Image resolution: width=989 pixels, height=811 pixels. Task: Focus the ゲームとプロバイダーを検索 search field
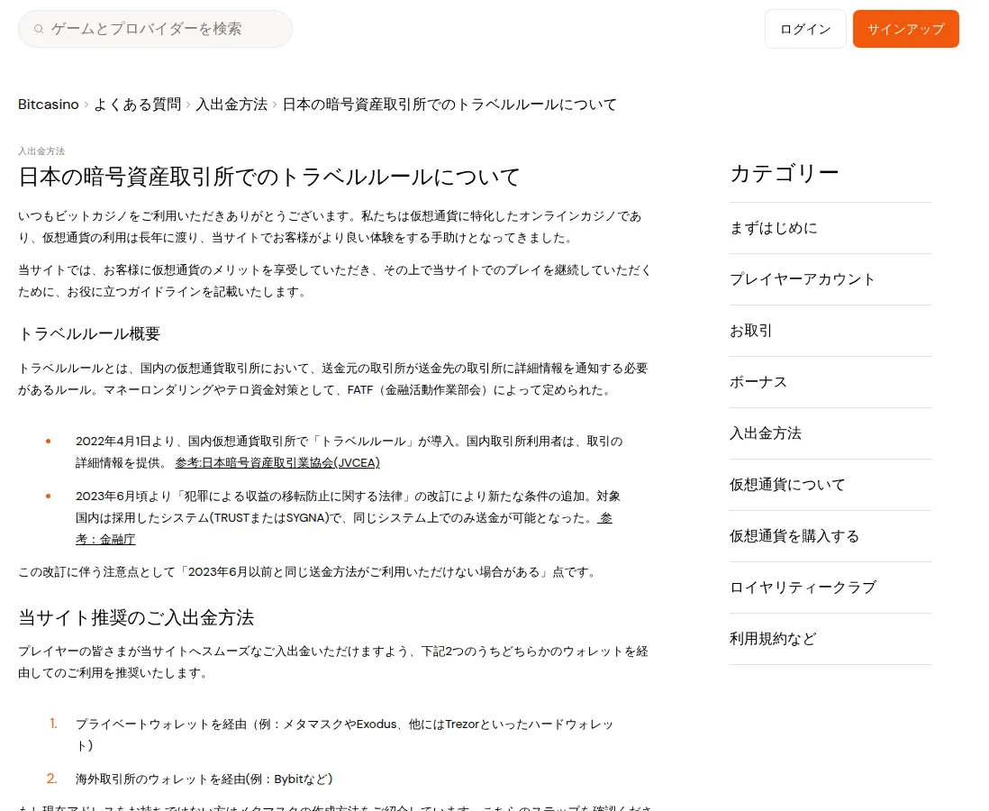tap(155, 29)
